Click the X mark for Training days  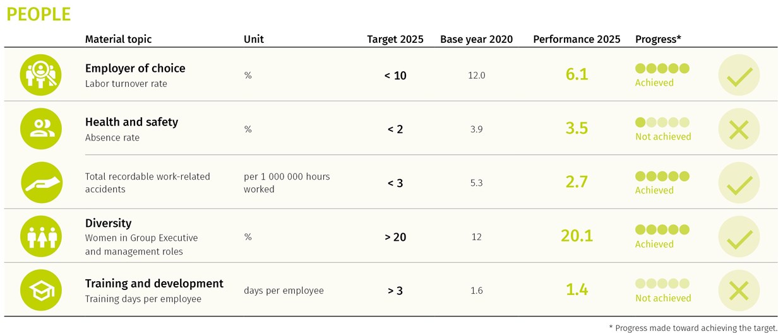[x=739, y=290]
